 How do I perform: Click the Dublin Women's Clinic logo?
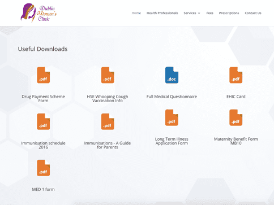point(38,12)
